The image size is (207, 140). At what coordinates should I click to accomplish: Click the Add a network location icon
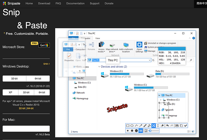point(126,45)
